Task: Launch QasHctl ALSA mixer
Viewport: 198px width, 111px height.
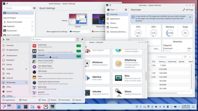Action: (57, 93)
